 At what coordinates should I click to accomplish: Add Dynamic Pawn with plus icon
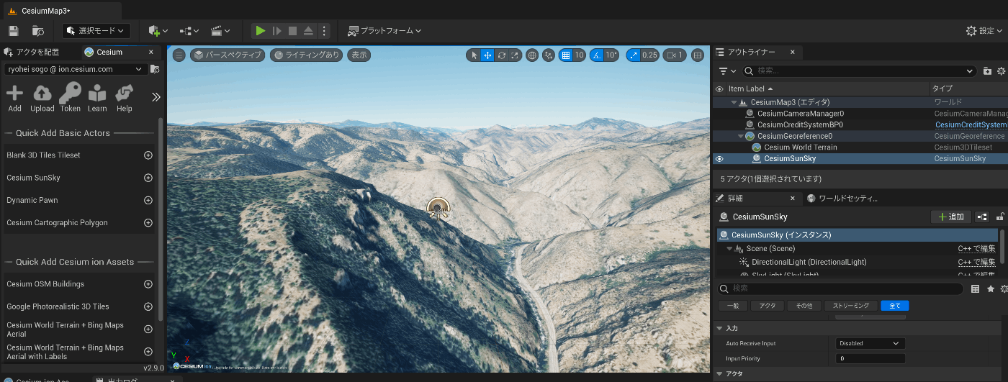[148, 200]
